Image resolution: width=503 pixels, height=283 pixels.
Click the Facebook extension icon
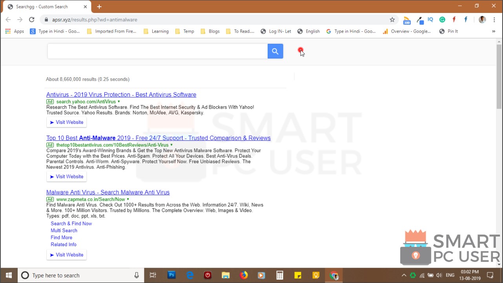pyautogui.click(x=465, y=19)
